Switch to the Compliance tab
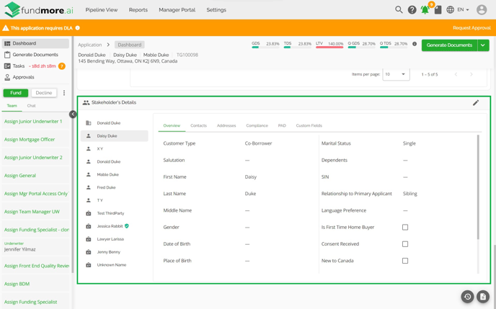Screen dimensions: 496x309 (x=257, y=125)
